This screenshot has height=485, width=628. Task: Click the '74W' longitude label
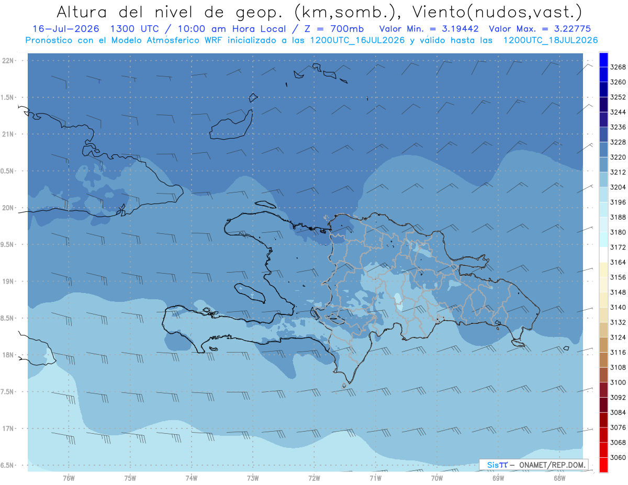tap(192, 478)
